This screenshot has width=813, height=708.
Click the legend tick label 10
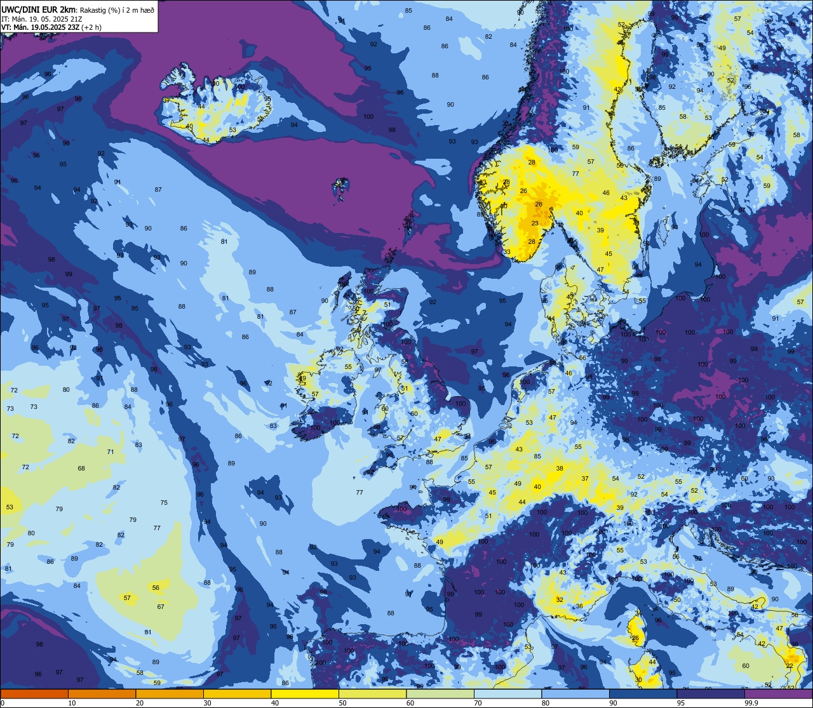72,703
